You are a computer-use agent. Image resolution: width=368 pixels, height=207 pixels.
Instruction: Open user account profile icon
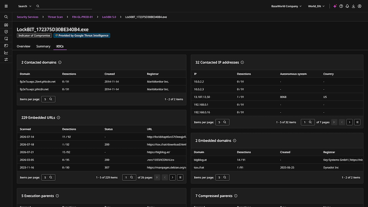click(360, 6)
